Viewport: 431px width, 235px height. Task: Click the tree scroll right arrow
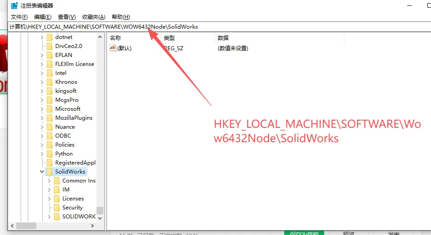92,226
